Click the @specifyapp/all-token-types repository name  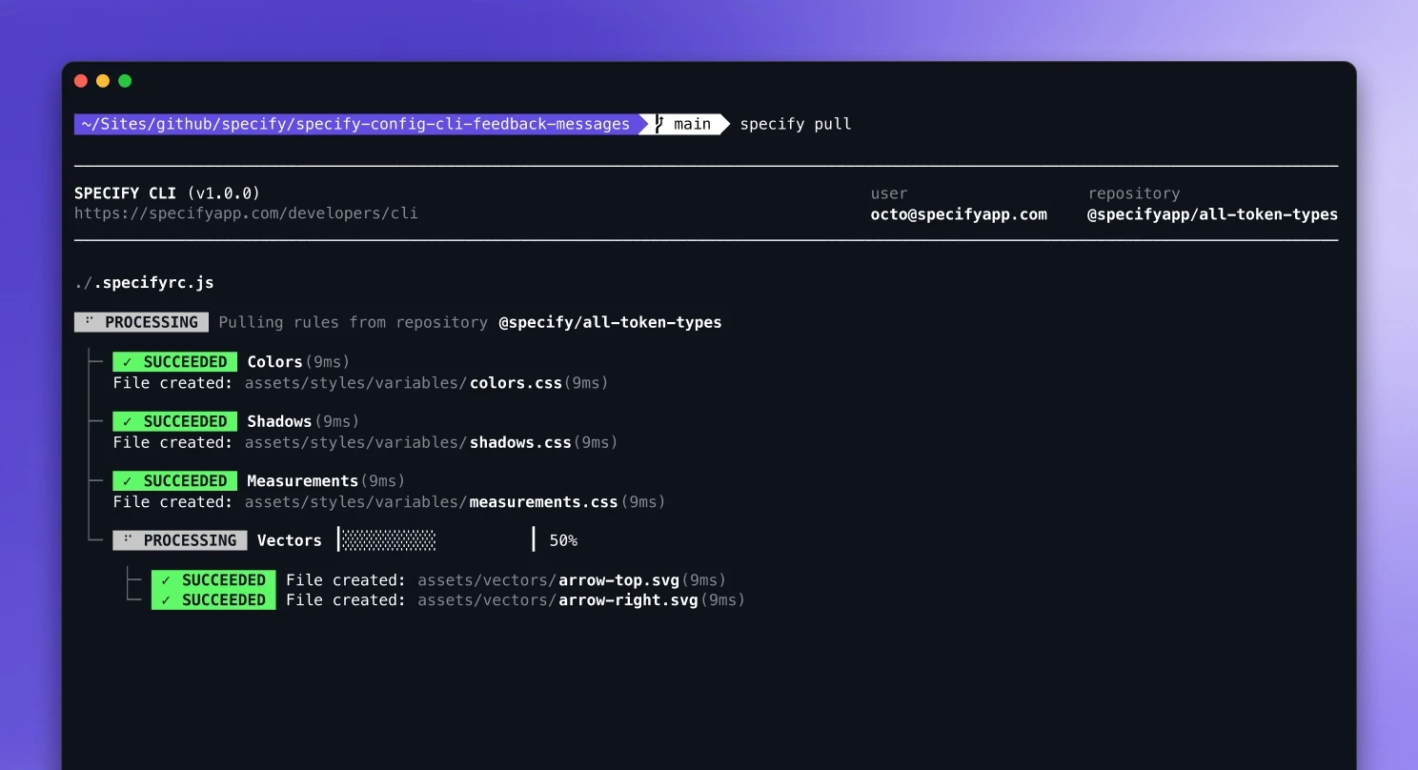tap(1212, 214)
